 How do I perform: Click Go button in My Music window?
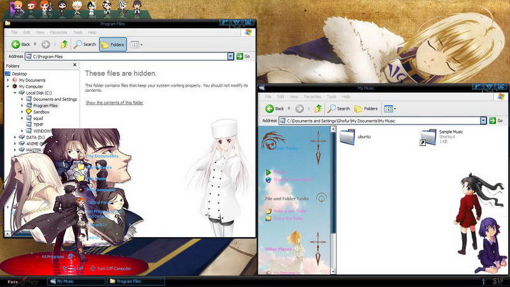coord(497,121)
